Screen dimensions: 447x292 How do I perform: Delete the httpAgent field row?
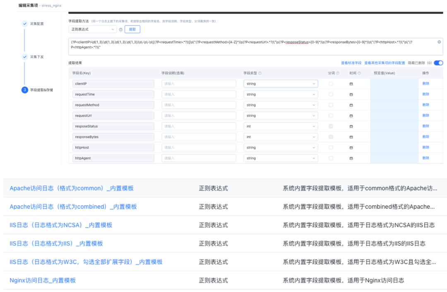(425, 158)
